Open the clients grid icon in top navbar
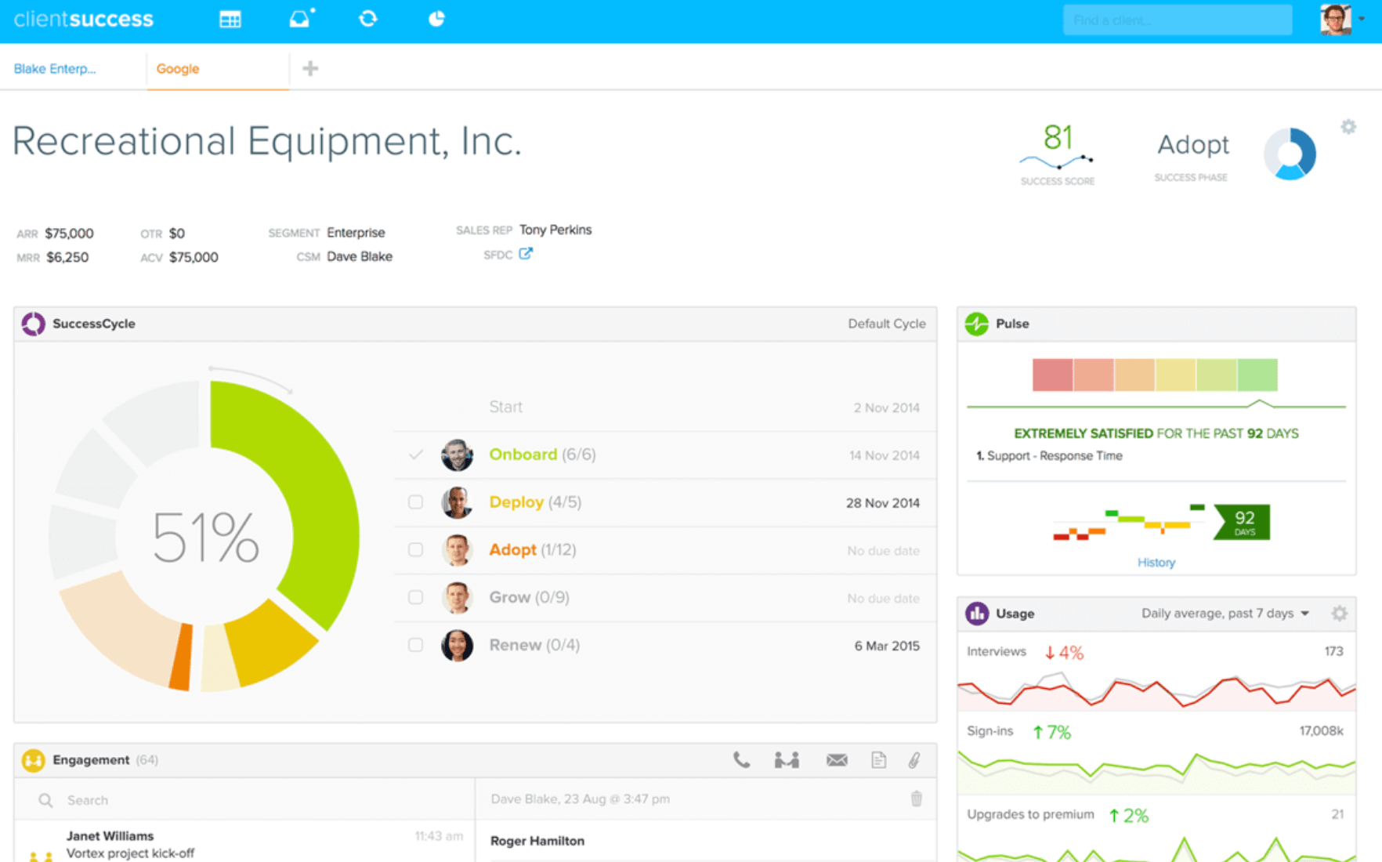This screenshot has height=862, width=1382. pyautogui.click(x=230, y=19)
